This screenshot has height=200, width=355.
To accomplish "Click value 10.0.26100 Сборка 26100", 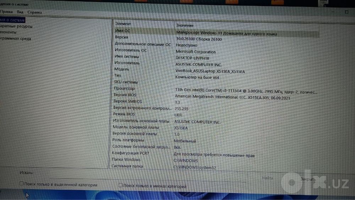I will coord(199,39).
